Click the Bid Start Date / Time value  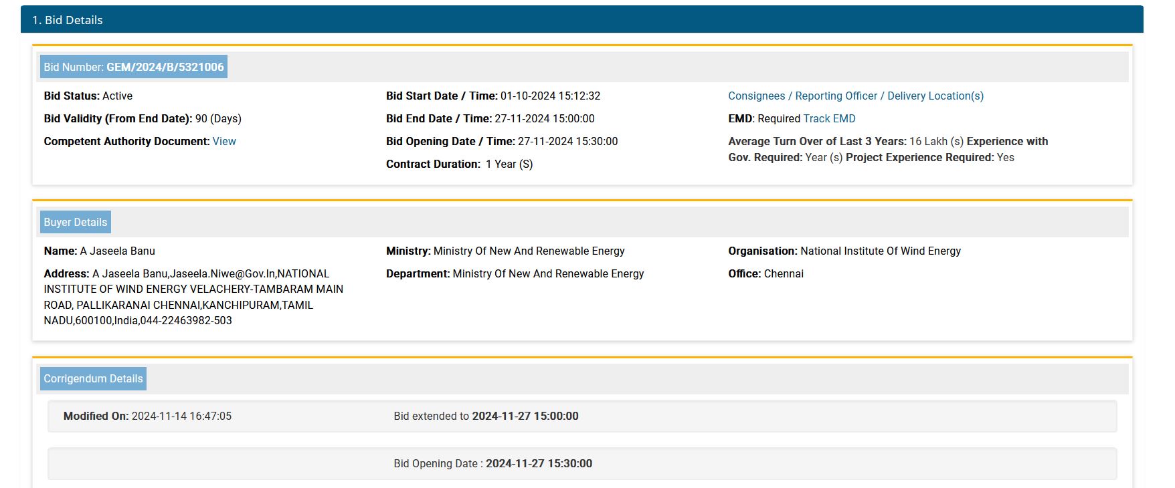(550, 96)
